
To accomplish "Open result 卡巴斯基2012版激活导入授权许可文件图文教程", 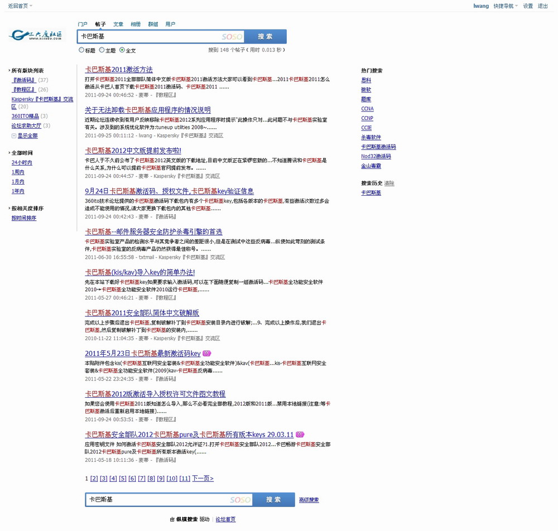I will (x=155, y=394).
